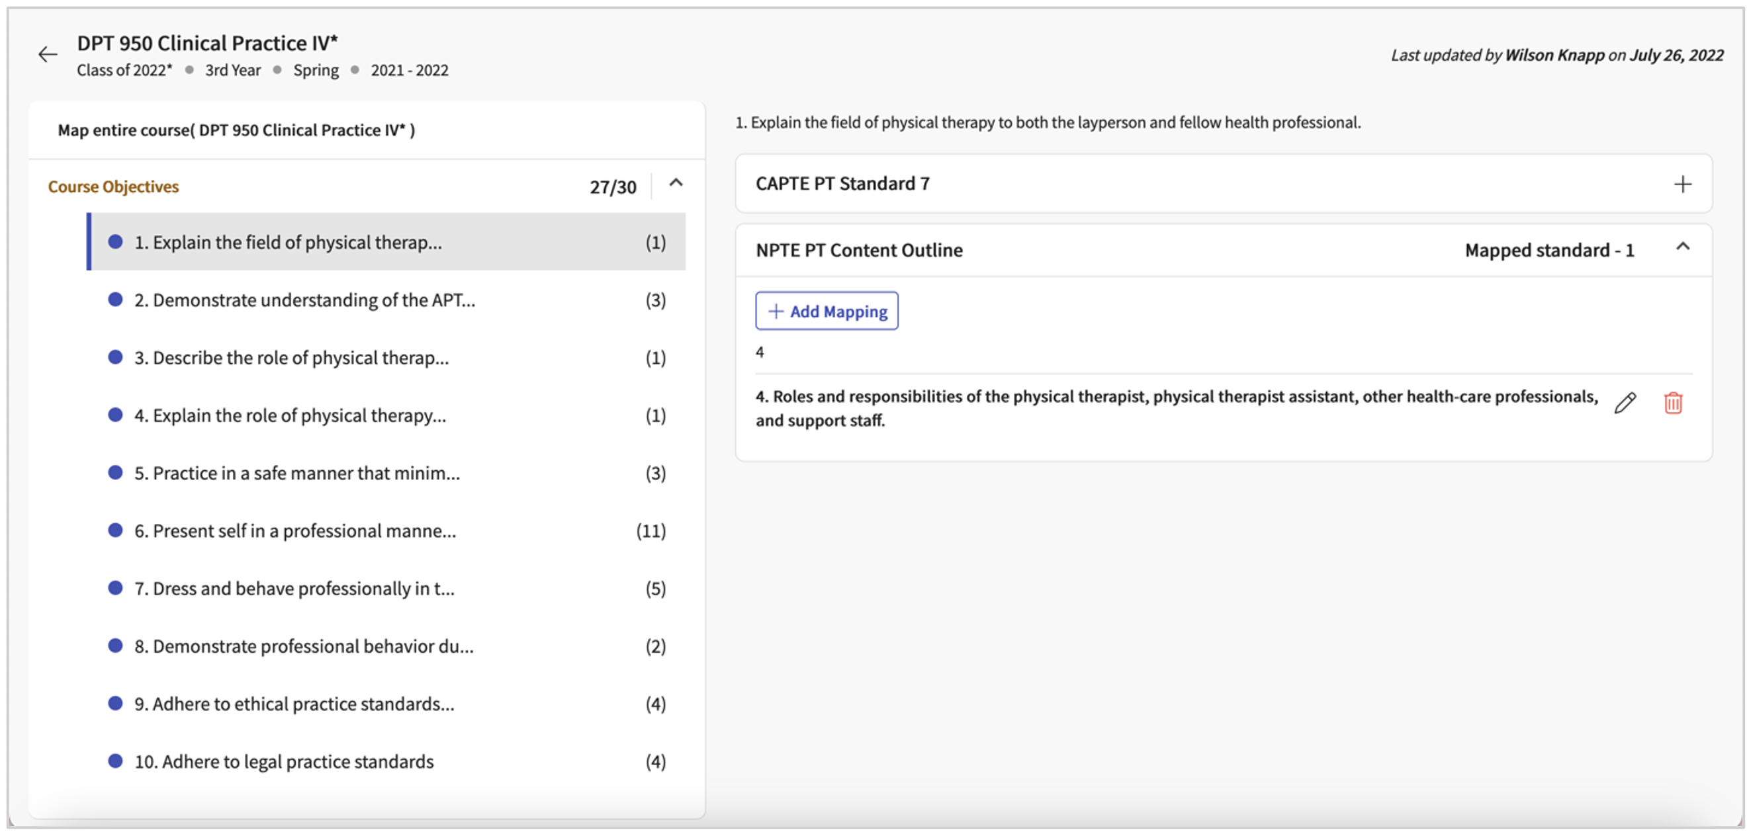This screenshot has height=836, width=1751.
Task: Delete mapped standard with red trash icon
Action: [1673, 403]
